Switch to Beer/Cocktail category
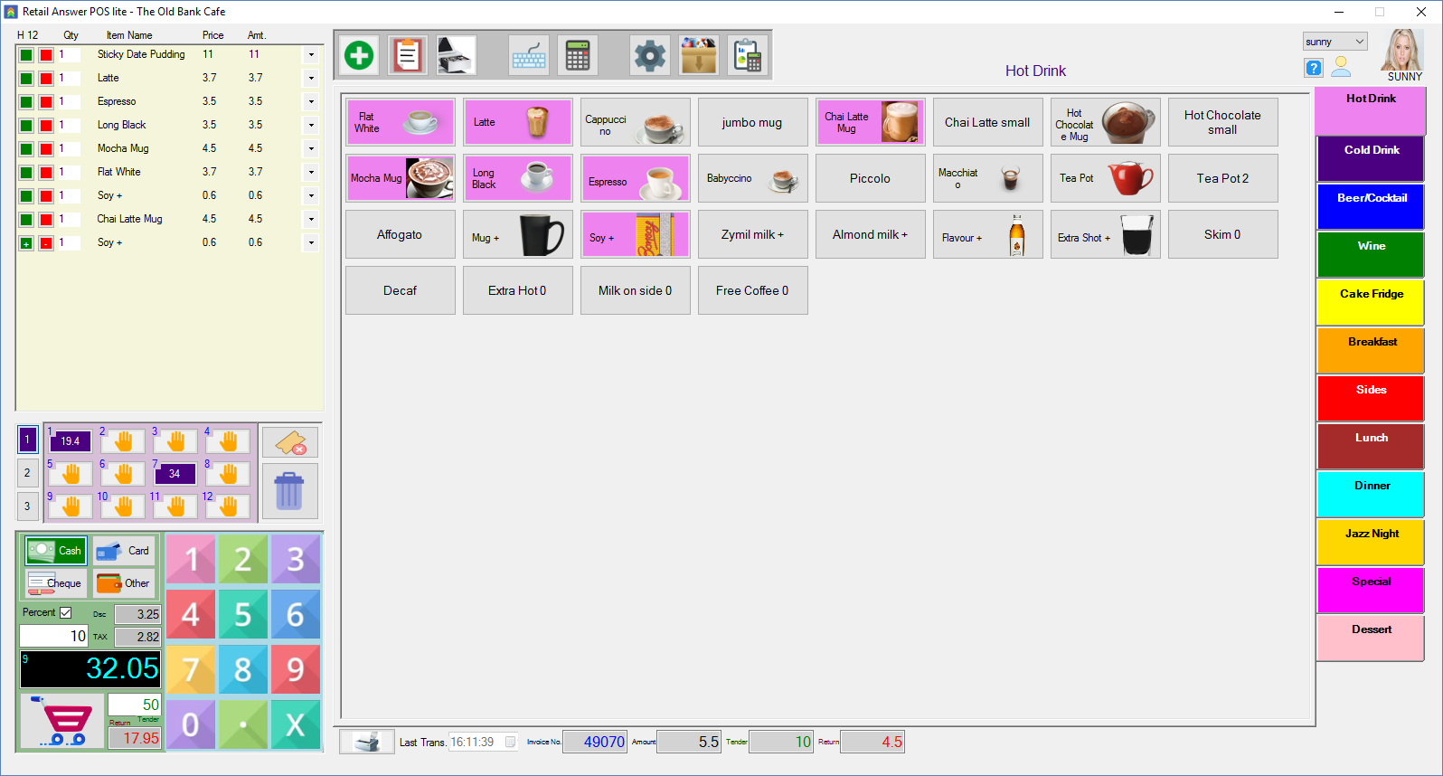The height and width of the screenshot is (776, 1443). click(1371, 207)
